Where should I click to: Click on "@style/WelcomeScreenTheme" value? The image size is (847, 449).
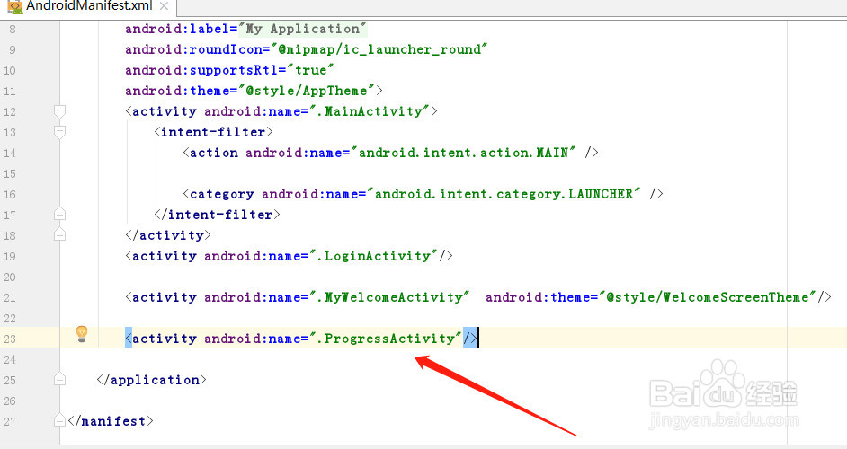708,297
